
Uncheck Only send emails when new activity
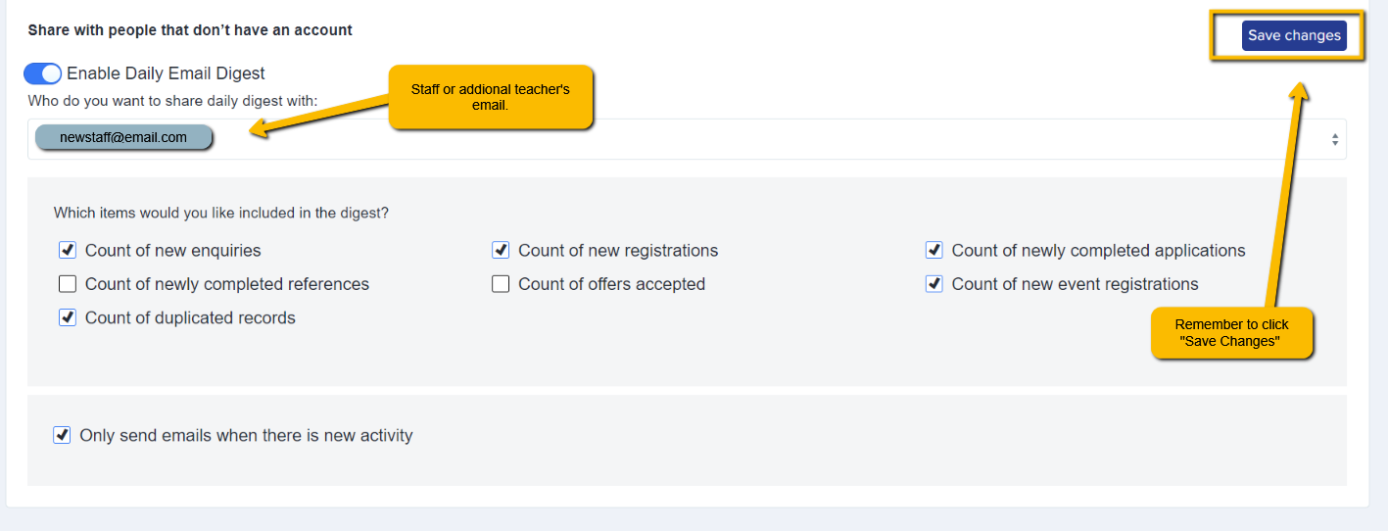(62, 435)
